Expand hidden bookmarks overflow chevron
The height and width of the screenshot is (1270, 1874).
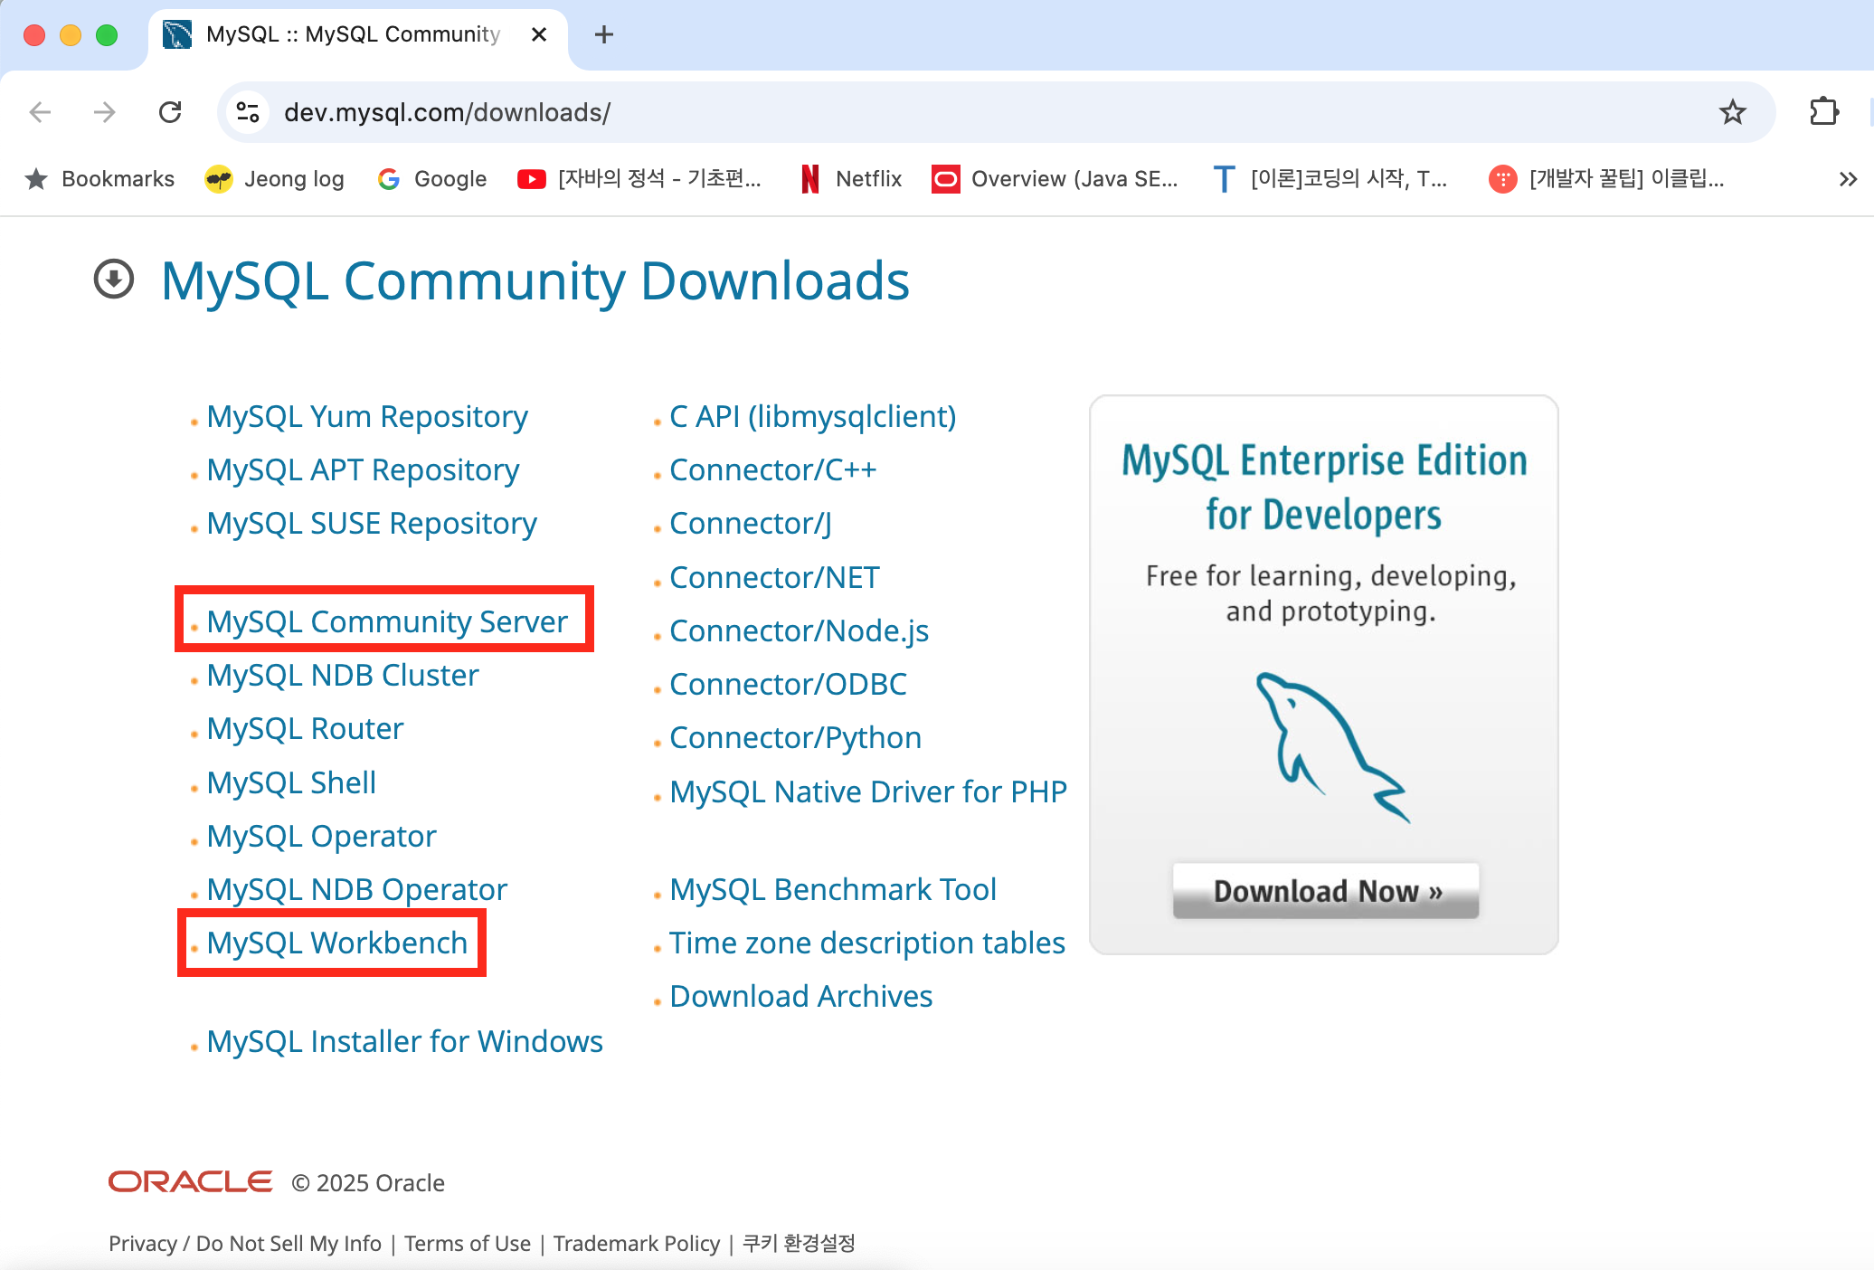click(x=1848, y=179)
